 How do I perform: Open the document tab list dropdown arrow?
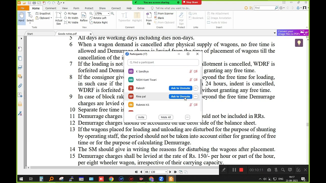(275, 33)
